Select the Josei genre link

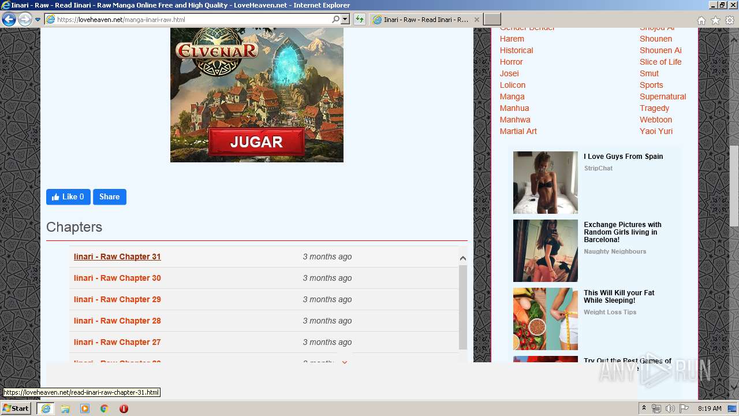[509, 73]
